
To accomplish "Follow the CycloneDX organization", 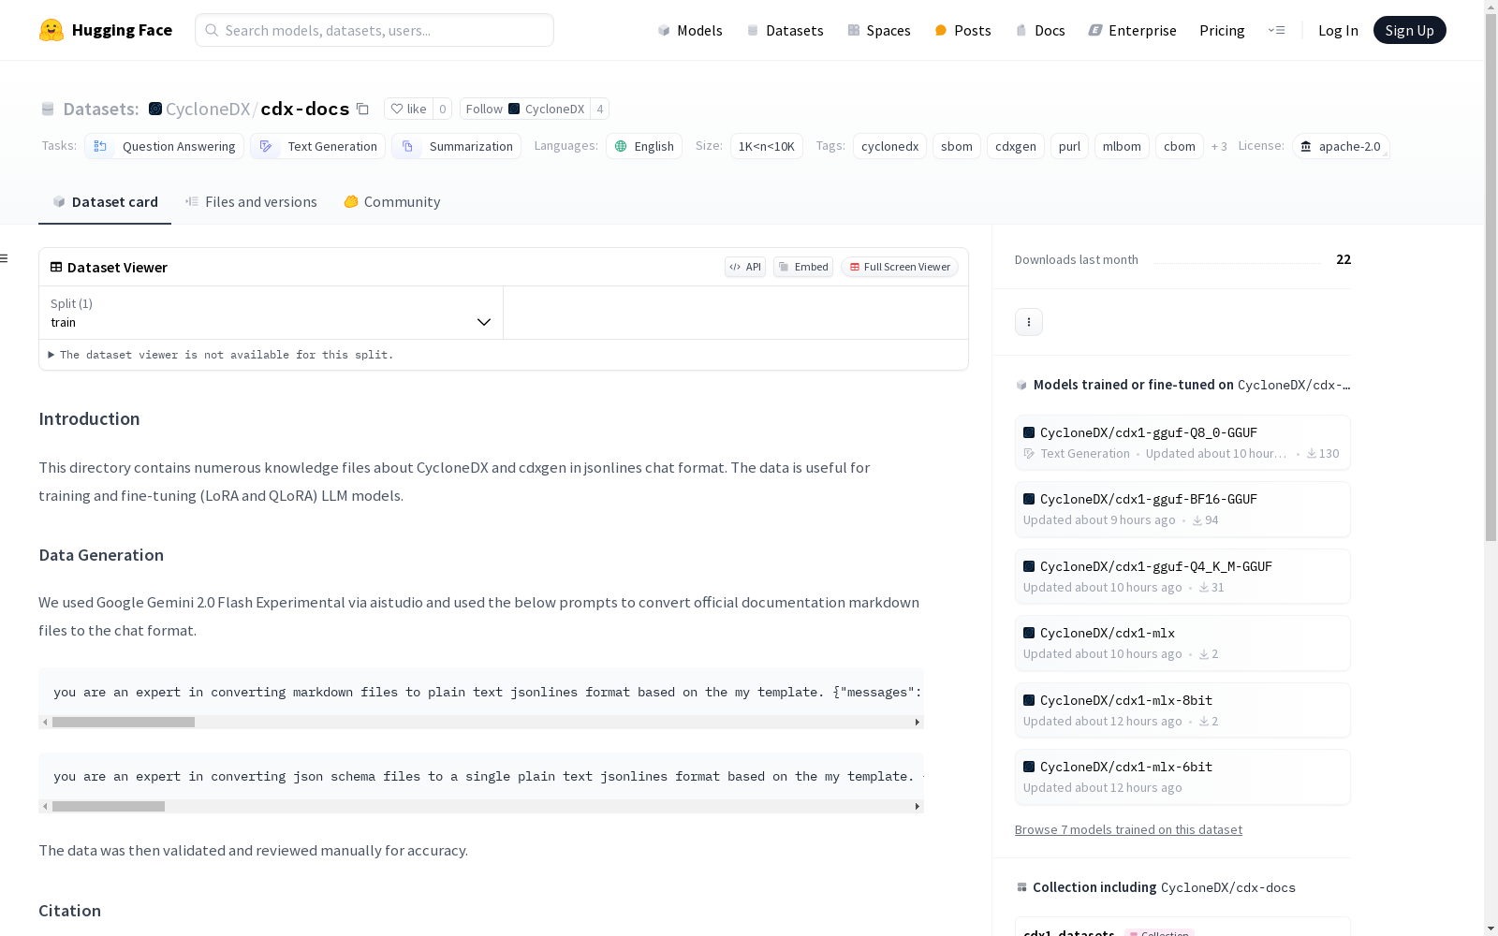I will pos(525,109).
